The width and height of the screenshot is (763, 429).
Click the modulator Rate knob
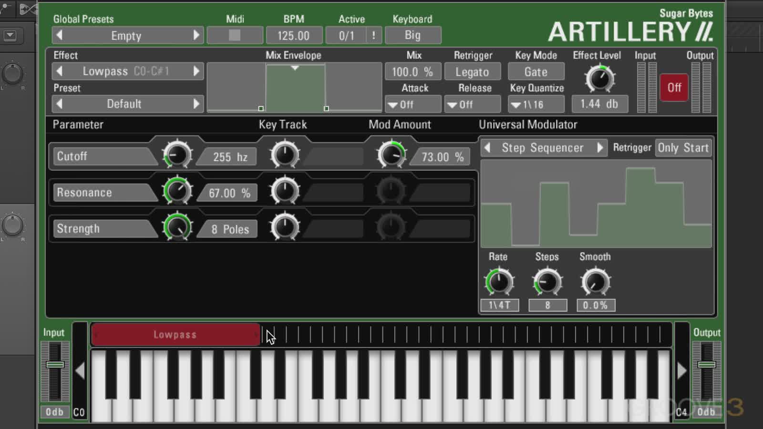point(499,282)
